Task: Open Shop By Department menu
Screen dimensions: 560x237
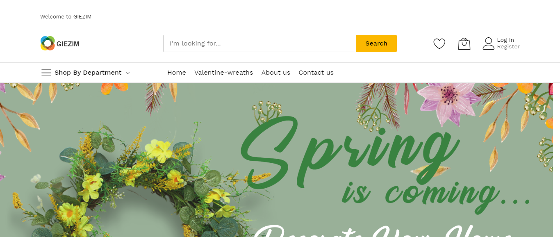Action: [x=88, y=73]
